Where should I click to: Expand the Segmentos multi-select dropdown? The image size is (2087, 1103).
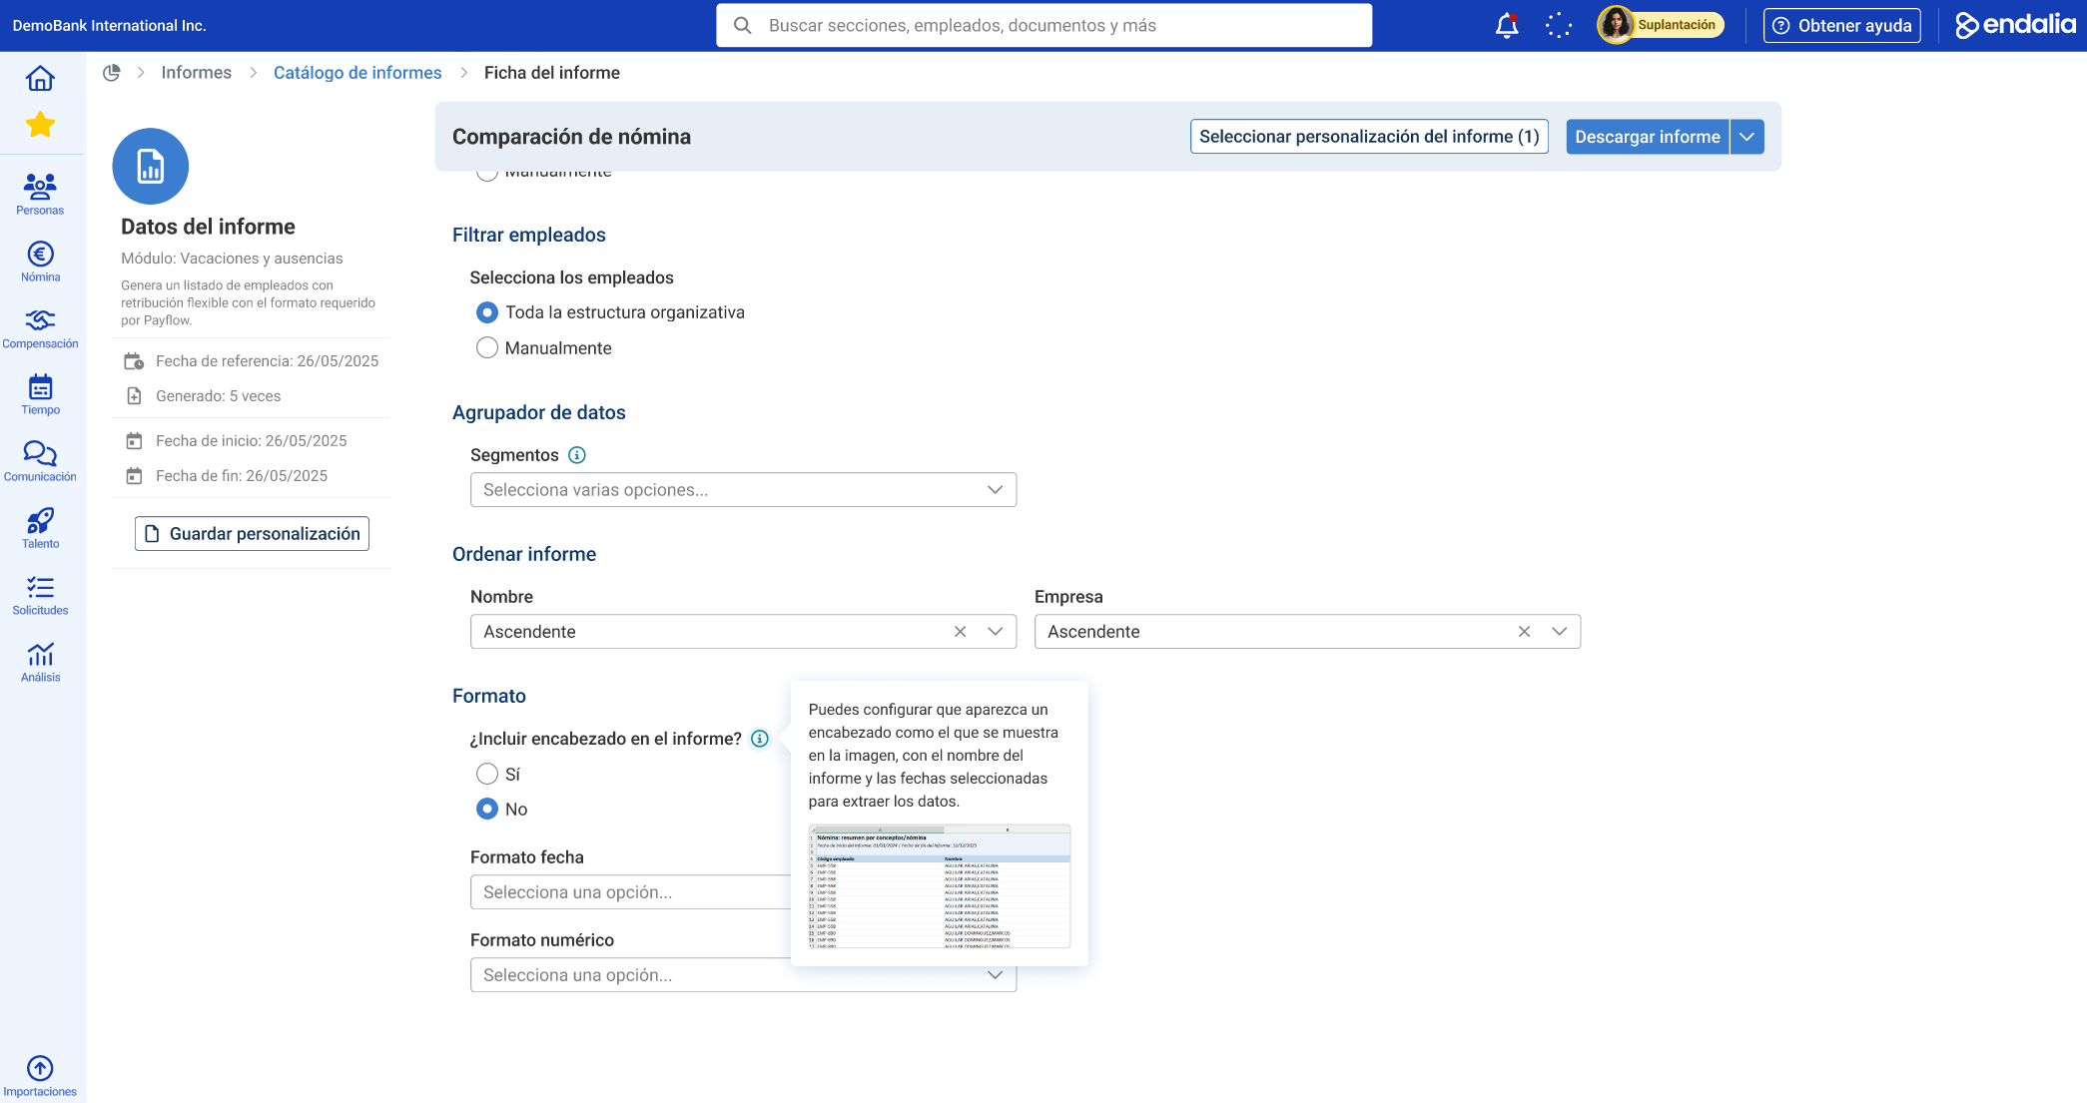click(743, 490)
